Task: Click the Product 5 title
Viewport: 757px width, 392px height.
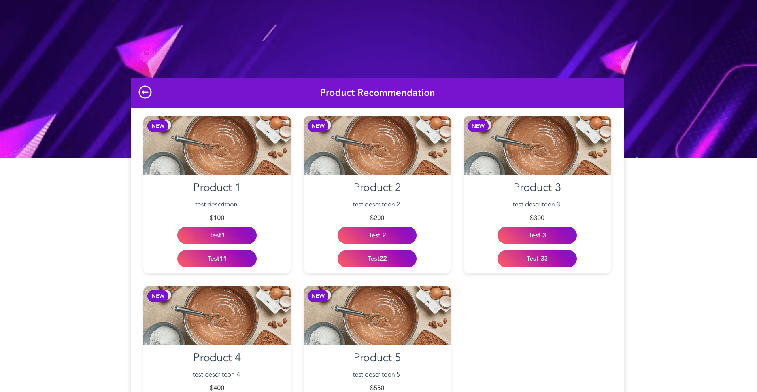Action: [x=377, y=358]
